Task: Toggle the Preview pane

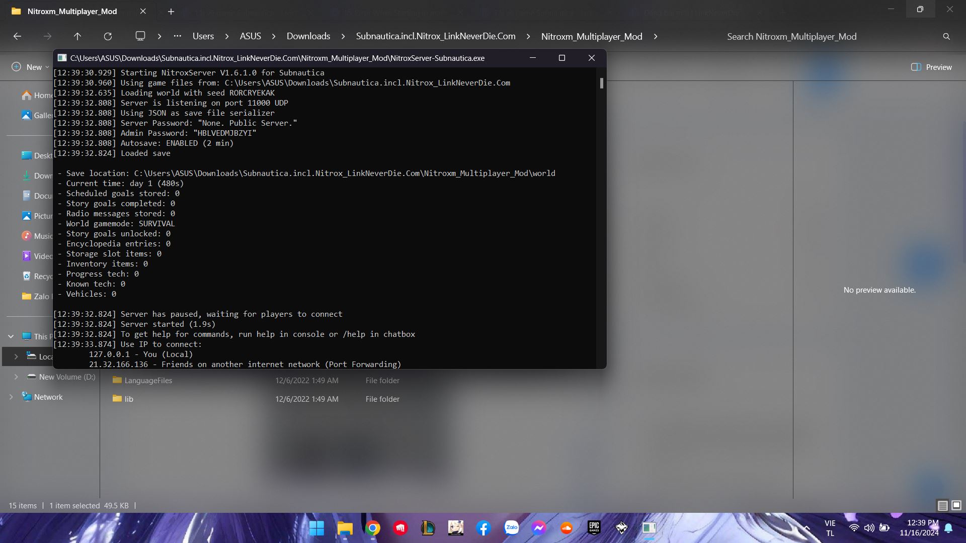Action: pos(931,67)
